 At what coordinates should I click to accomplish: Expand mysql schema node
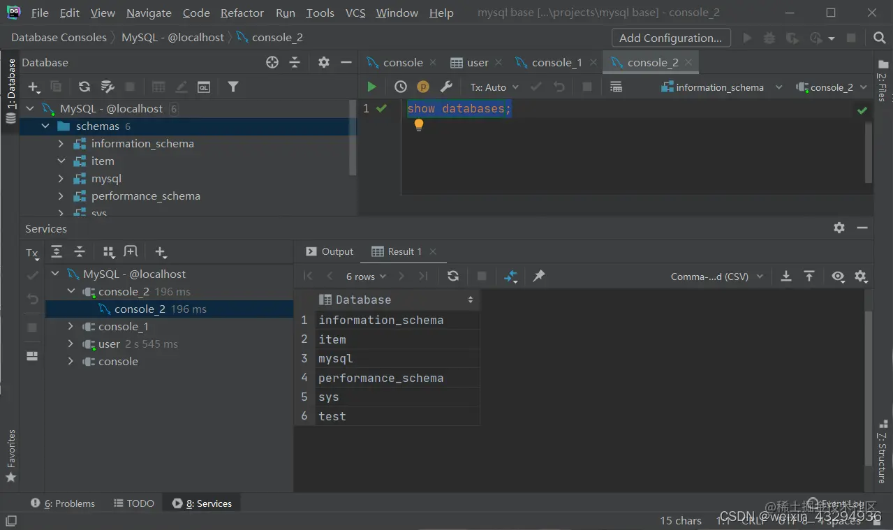(61, 178)
